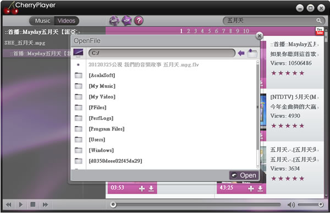Minimize the CherryPlayer window

[x=300, y=8]
